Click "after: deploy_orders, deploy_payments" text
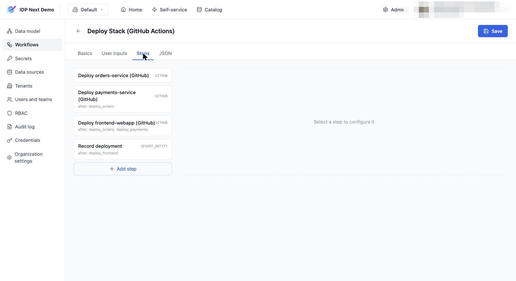The height and width of the screenshot is (281, 516). point(113,129)
